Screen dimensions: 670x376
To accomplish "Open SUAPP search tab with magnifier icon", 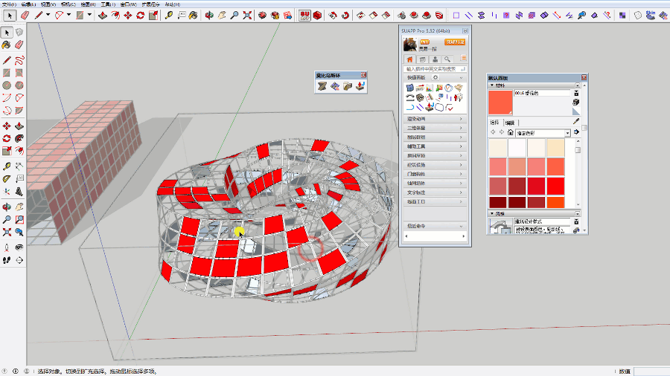I will 447,59.
